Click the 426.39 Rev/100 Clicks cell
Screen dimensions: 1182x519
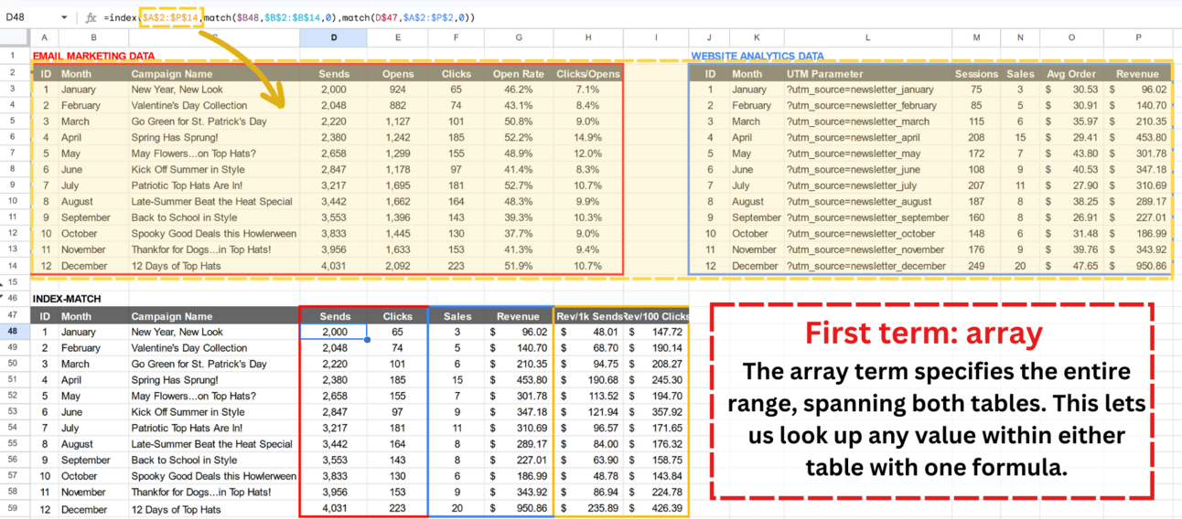click(655, 509)
